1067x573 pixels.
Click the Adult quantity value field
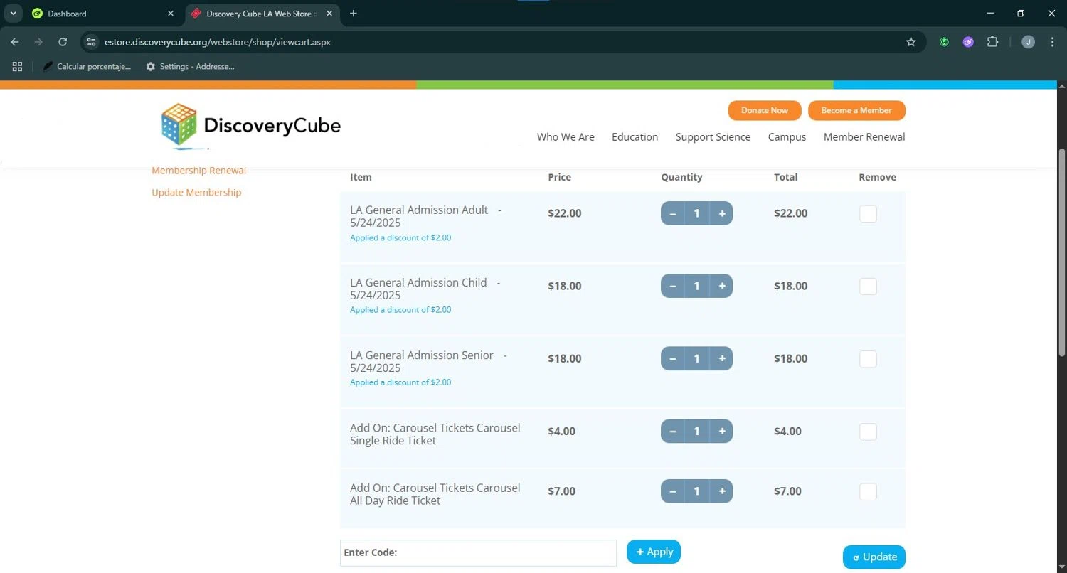click(x=696, y=213)
